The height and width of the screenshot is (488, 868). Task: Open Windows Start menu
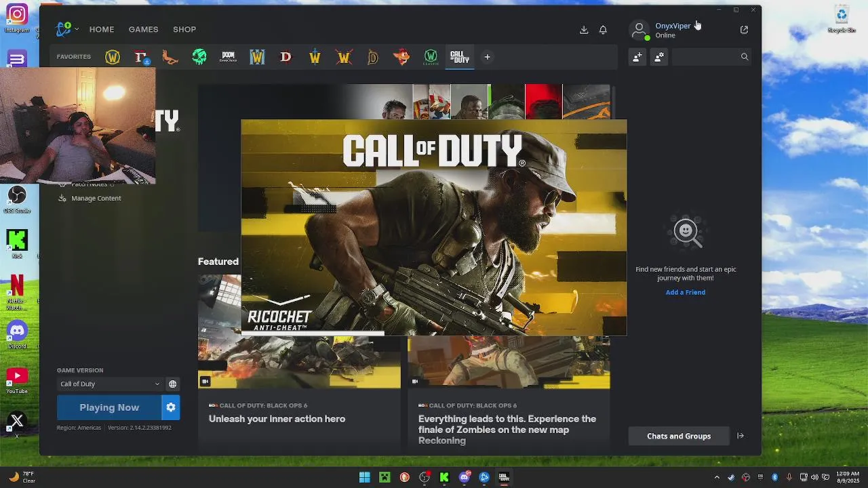pos(364,477)
